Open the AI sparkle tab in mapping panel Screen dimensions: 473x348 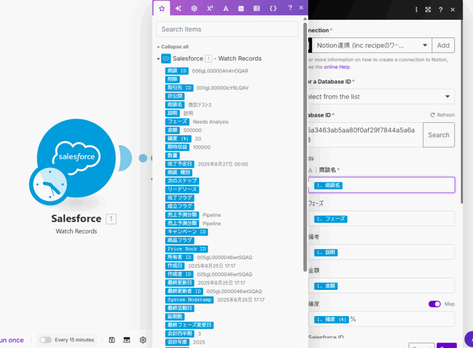coord(178,8)
